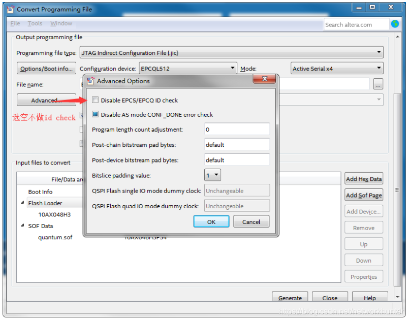Click the main window vertical scrollbar
The width and height of the screenshot is (409, 321).
point(397,189)
